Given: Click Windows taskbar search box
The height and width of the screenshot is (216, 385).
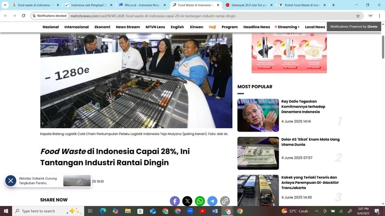Looking at the screenshot, I should (48, 211).
